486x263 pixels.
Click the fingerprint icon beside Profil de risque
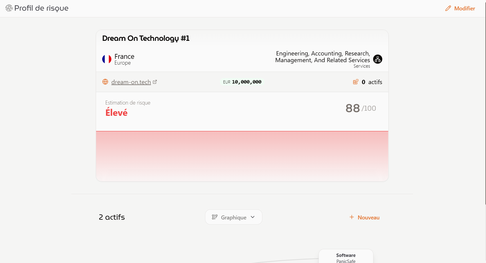[9, 8]
